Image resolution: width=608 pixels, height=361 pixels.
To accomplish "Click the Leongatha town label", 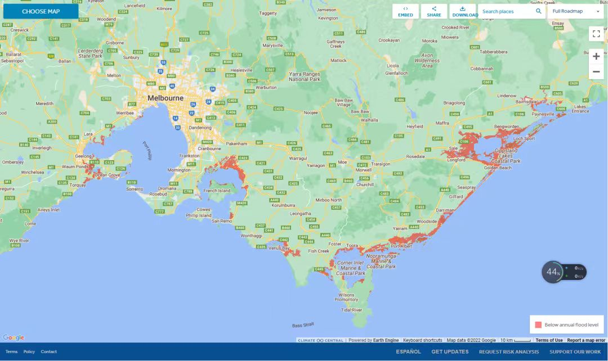I will (x=300, y=214).
